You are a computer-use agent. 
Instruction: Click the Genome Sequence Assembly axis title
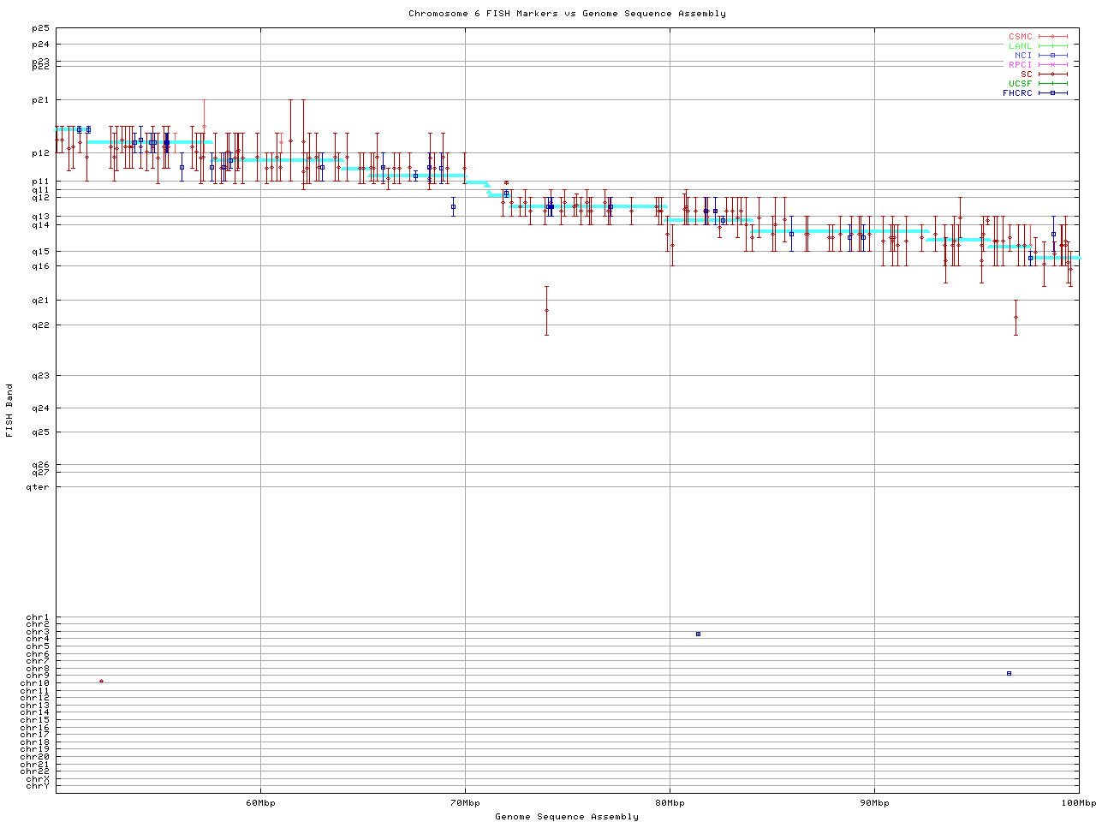tap(567, 817)
